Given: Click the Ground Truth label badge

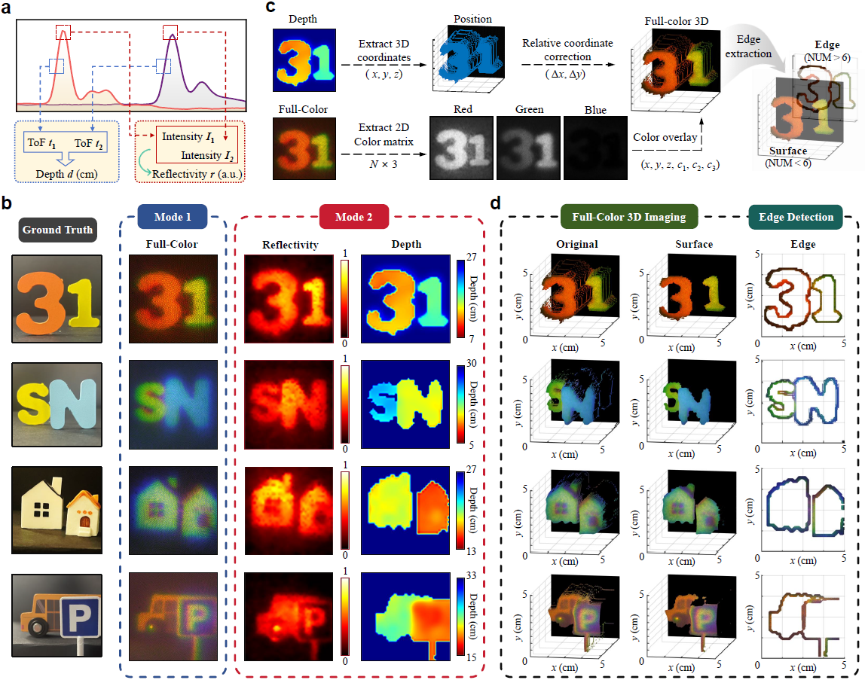Looking at the screenshot, I should click(57, 230).
